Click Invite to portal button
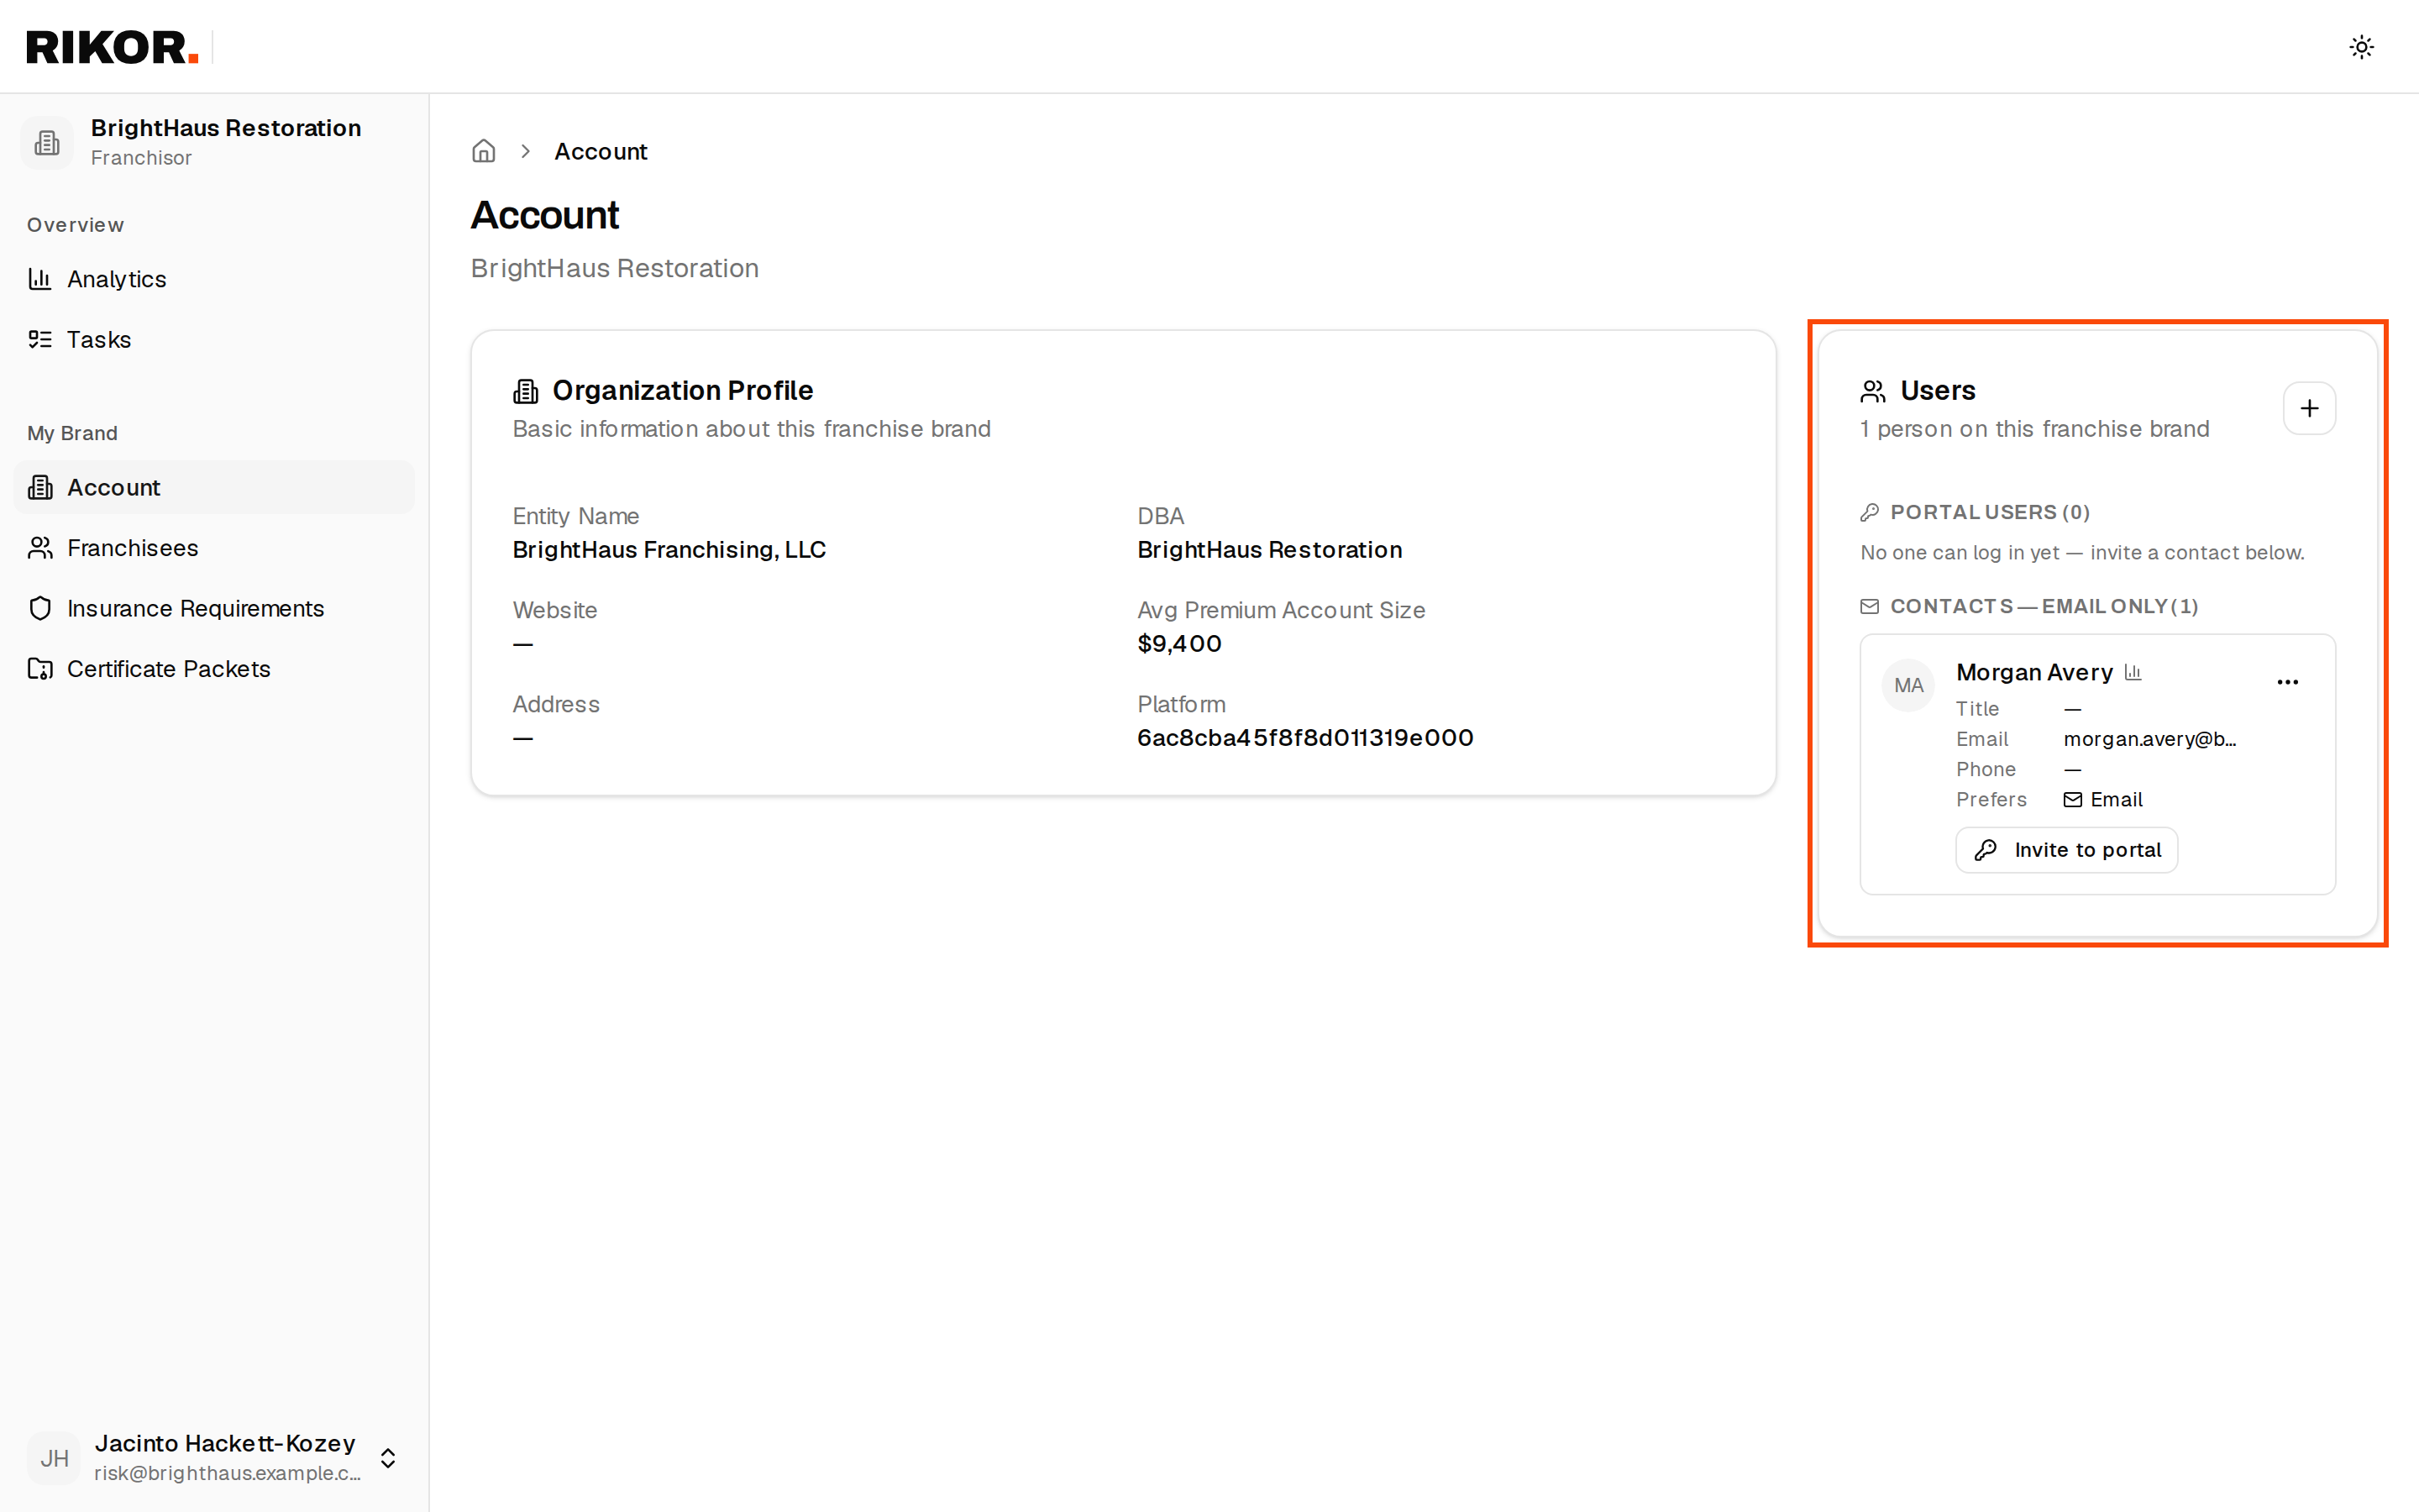Screen dimensions: 2419x1512 click(2066, 850)
